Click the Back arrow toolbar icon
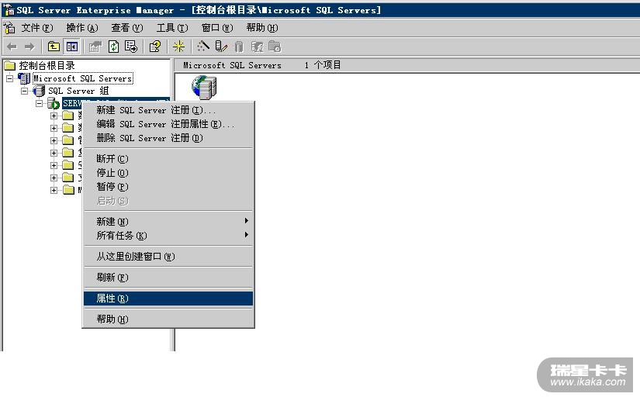The image size is (640, 397). (12, 47)
